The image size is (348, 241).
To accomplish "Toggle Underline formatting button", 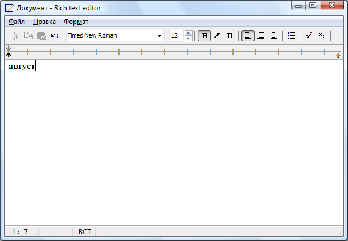I will click(230, 36).
